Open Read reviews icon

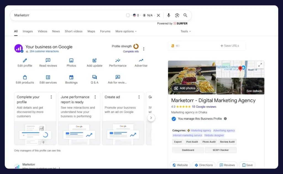click(x=48, y=60)
